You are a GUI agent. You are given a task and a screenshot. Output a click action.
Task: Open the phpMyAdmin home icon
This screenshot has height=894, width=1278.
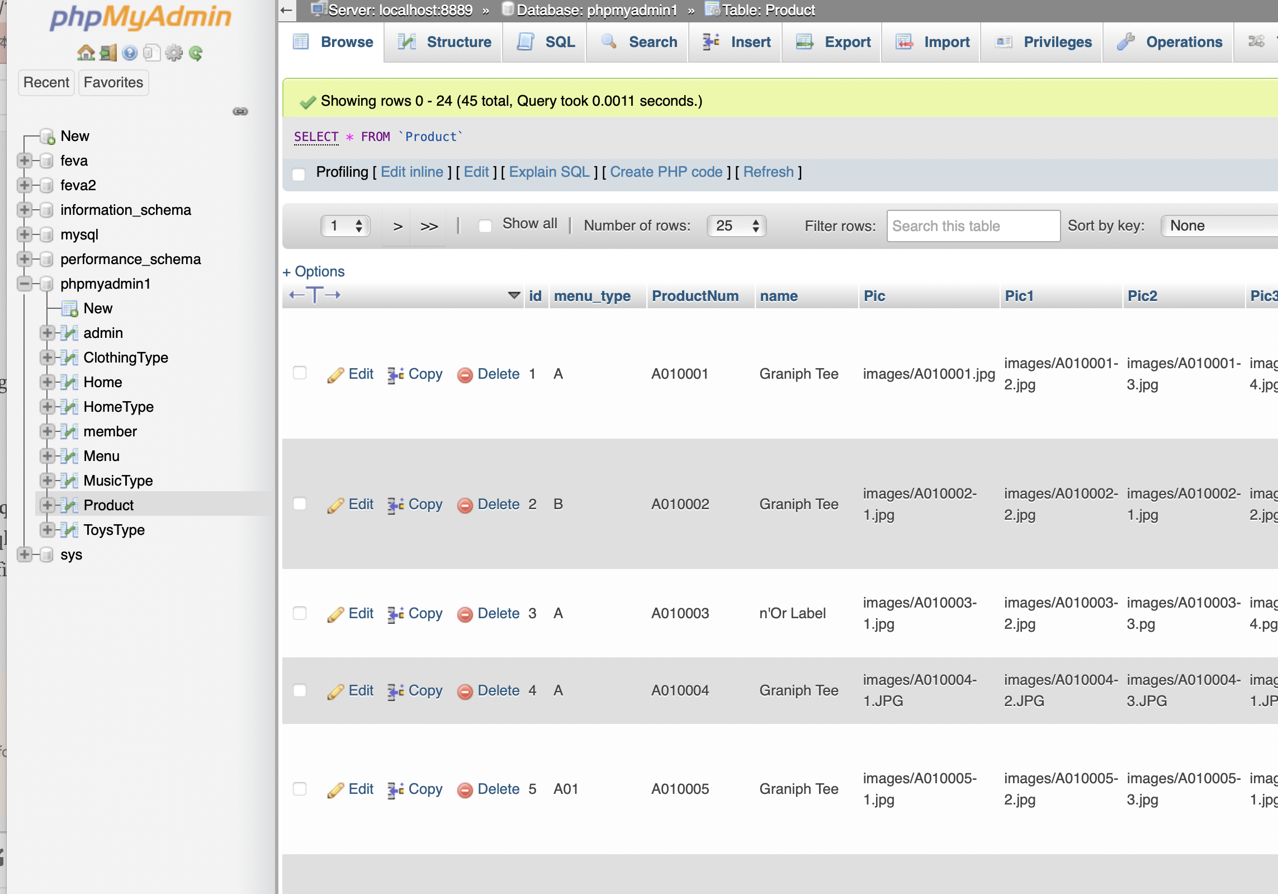(86, 53)
